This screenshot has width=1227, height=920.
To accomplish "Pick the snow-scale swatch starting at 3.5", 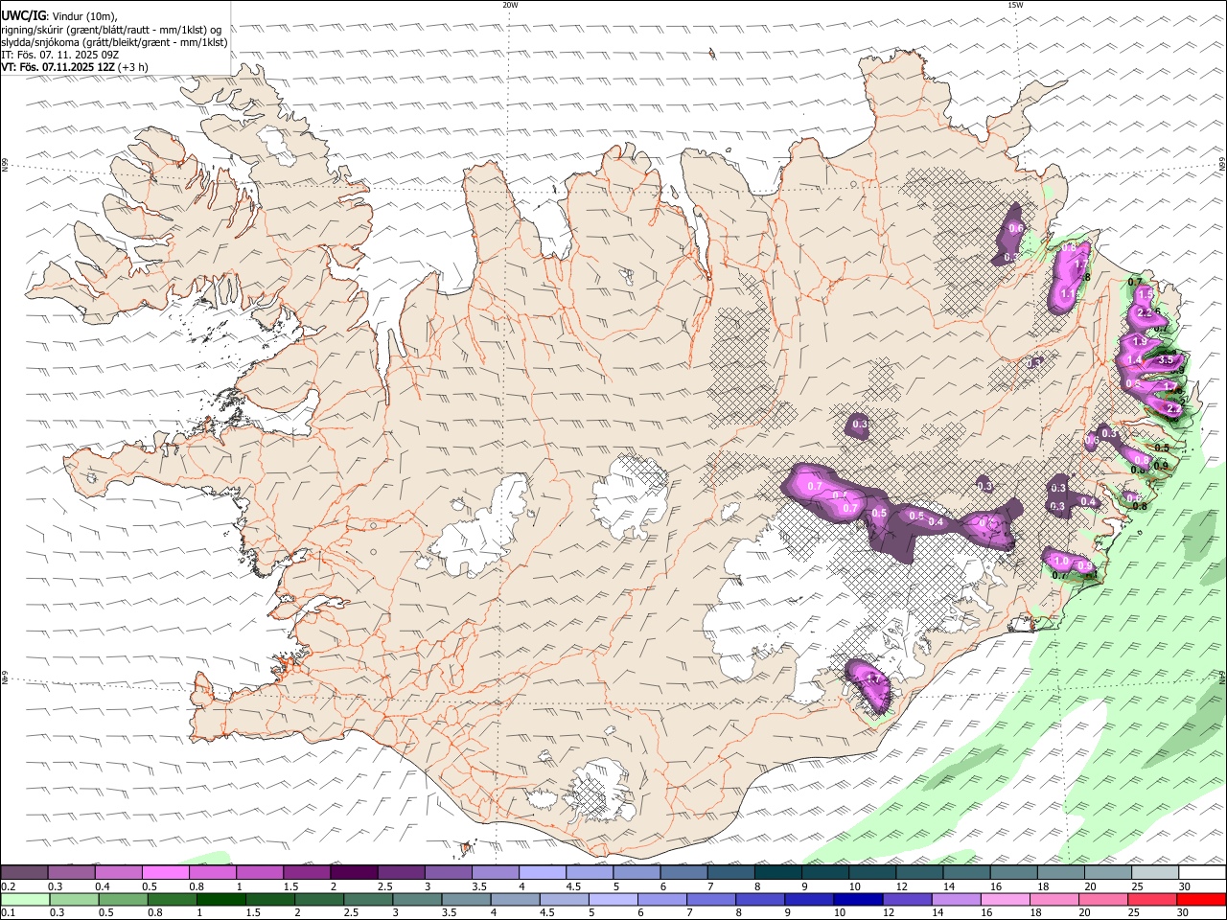I will 495,873.
